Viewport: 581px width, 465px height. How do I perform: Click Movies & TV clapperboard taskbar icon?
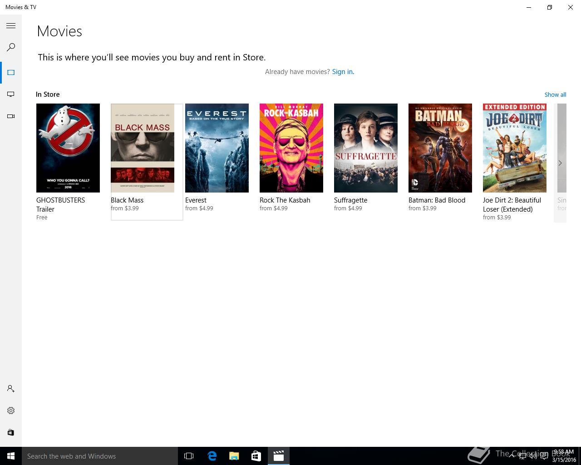click(x=278, y=456)
